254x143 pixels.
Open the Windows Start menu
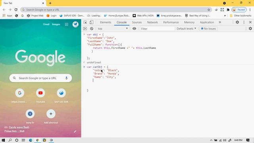click(x=3, y=140)
